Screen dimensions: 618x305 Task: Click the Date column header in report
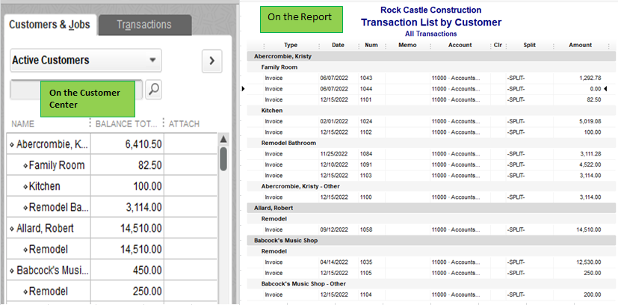(339, 45)
